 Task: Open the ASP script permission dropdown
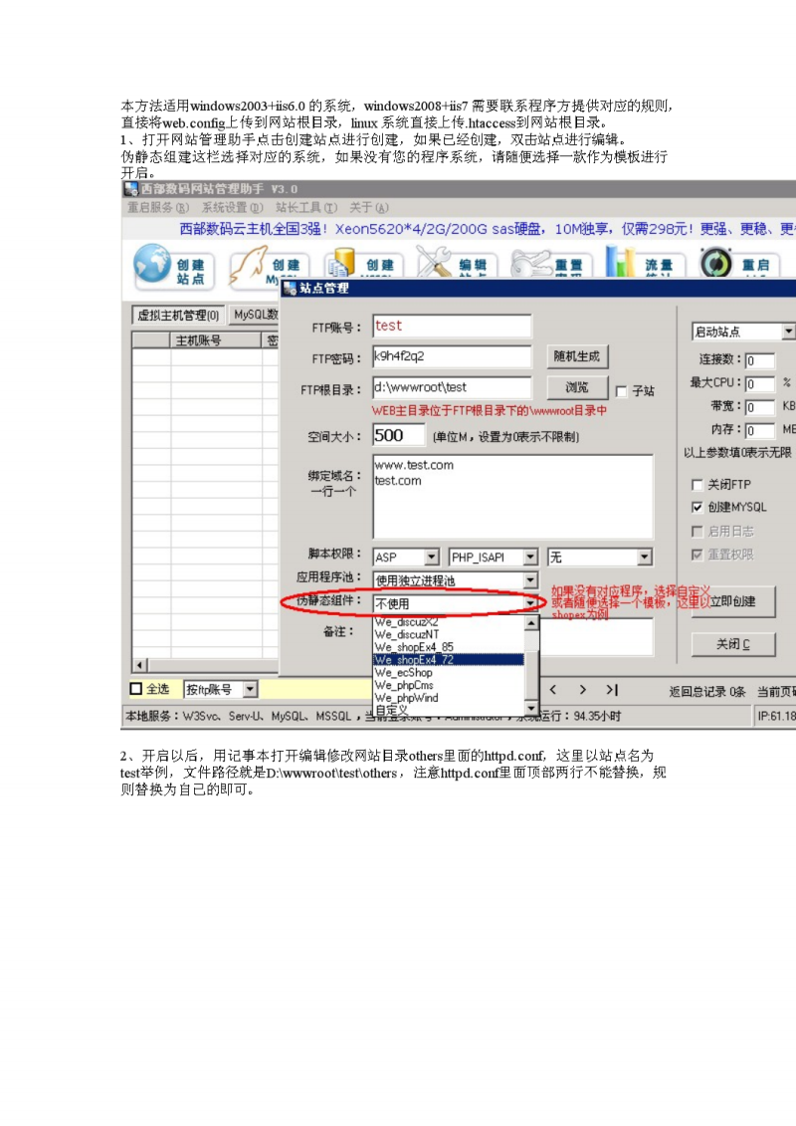click(432, 558)
